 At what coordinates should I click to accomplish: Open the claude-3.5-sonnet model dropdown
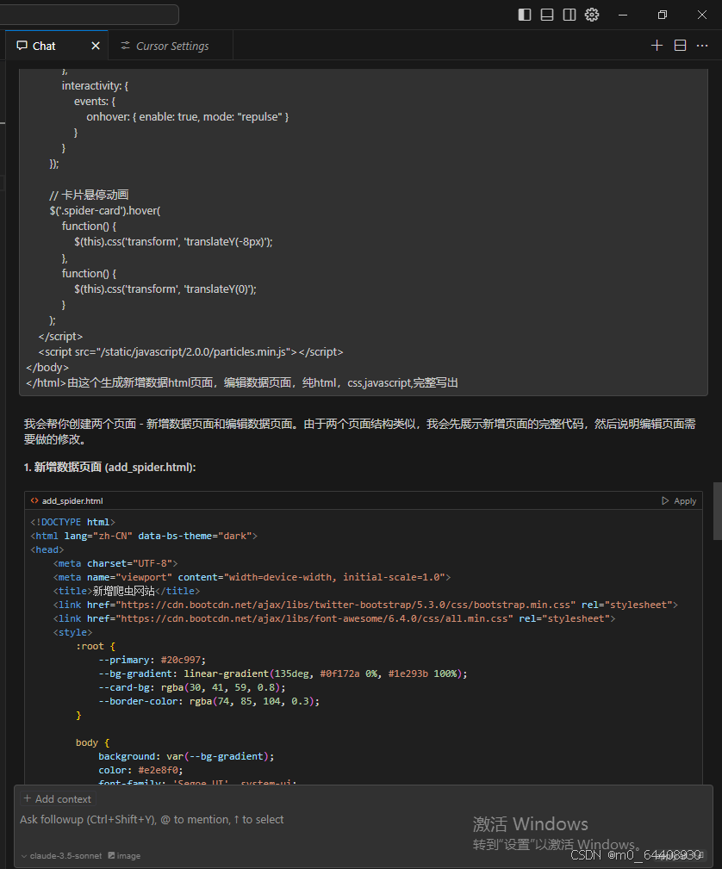tap(61, 856)
